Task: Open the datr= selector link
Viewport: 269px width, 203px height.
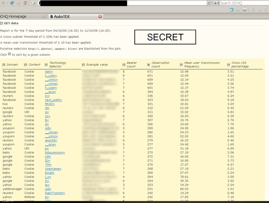Action: (x=49, y=72)
